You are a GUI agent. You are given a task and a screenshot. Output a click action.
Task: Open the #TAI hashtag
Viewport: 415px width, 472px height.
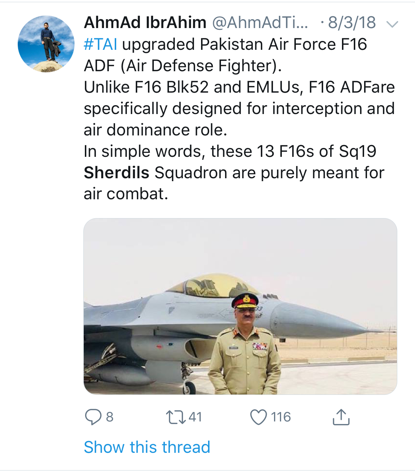click(x=100, y=45)
